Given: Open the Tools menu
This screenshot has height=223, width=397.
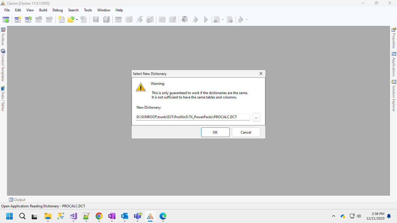Looking at the screenshot, I should coord(88,10).
